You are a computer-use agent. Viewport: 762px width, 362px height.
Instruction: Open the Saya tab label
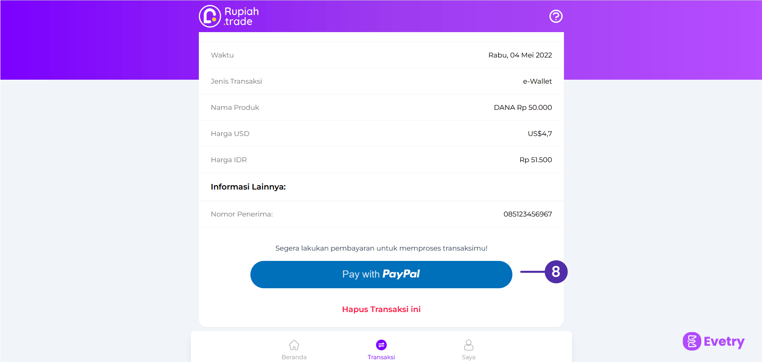coord(469,357)
